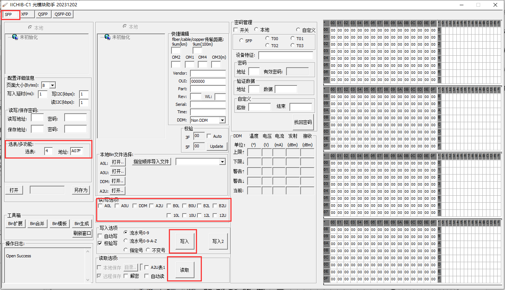
Task: Open the 页面大小(Bytes) dropdown
Action: pos(48,85)
